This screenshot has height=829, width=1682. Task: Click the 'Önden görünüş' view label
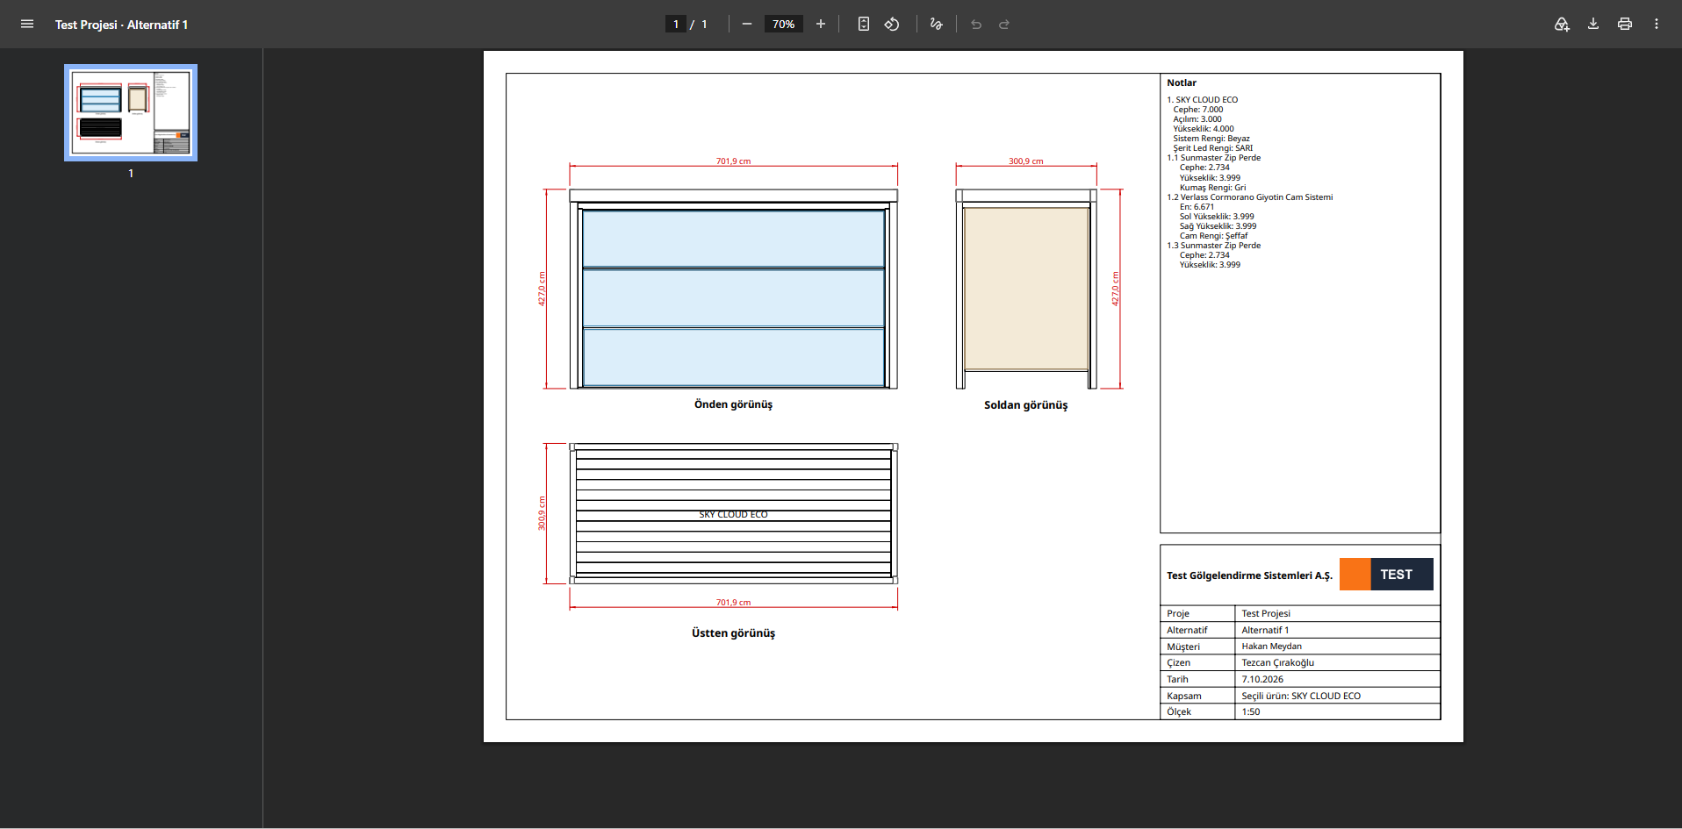733,404
